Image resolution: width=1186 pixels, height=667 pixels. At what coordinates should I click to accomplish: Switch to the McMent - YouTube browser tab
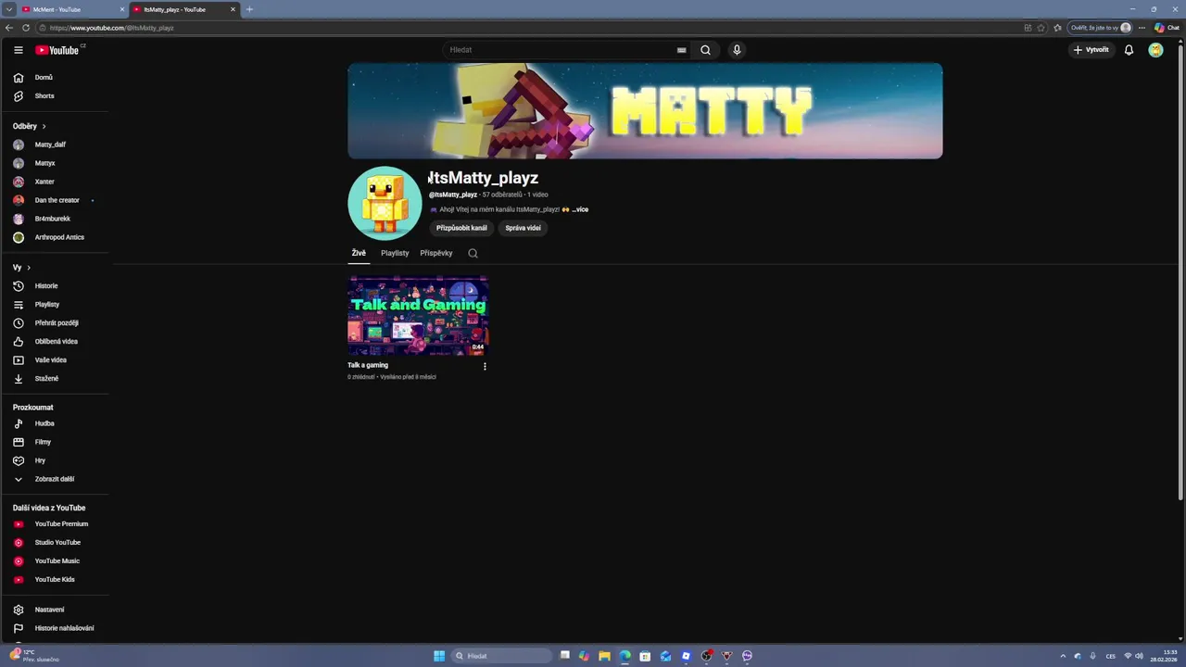(x=72, y=9)
